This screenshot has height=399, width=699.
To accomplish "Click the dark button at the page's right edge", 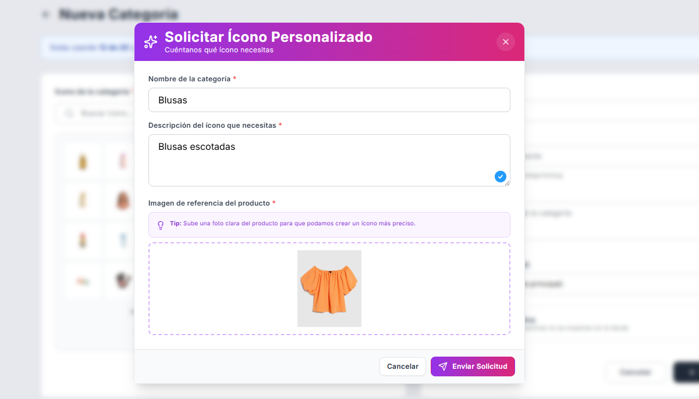I will [x=687, y=372].
